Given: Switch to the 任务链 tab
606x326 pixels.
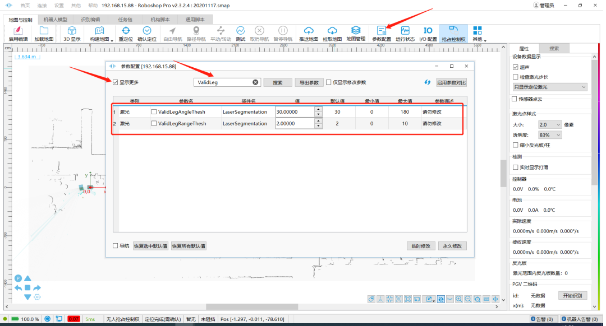Looking at the screenshot, I should tap(125, 18).
